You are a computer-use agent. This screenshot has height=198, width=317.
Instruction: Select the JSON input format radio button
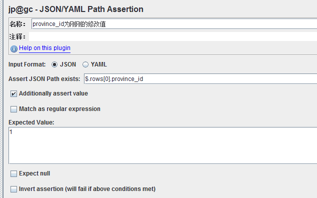pyautogui.click(x=54, y=64)
